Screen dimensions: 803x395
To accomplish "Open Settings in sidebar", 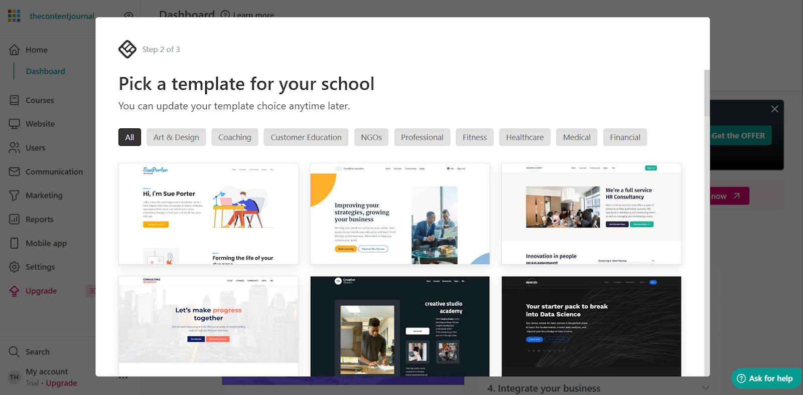I will tap(40, 267).
